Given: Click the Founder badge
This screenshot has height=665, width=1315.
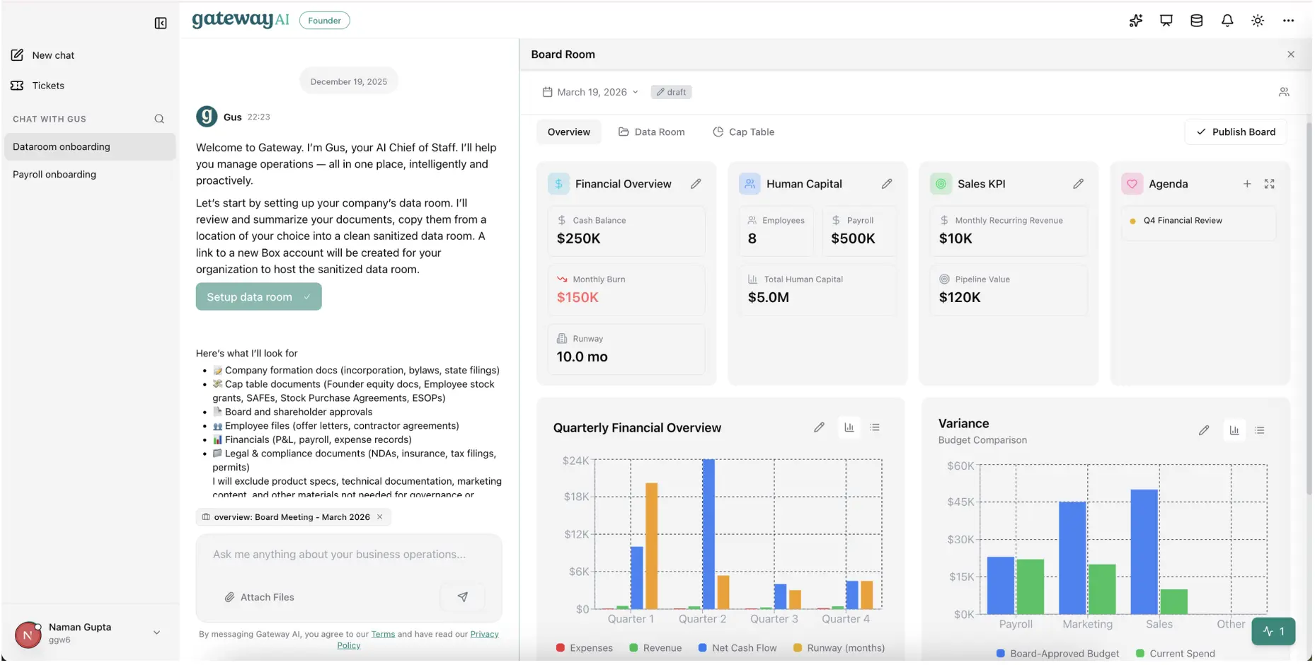Looking at the screenshot, I should [324, 21].
